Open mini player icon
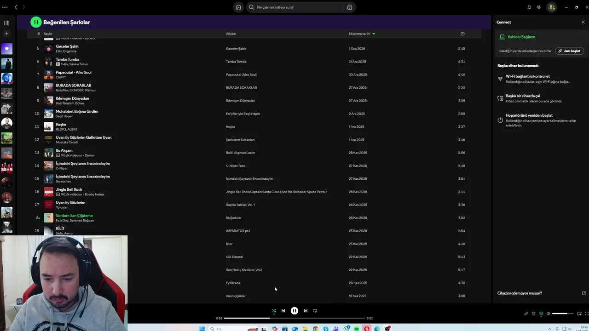The height and width of the screenshot is (331, 589). click(x=579, y=314)
